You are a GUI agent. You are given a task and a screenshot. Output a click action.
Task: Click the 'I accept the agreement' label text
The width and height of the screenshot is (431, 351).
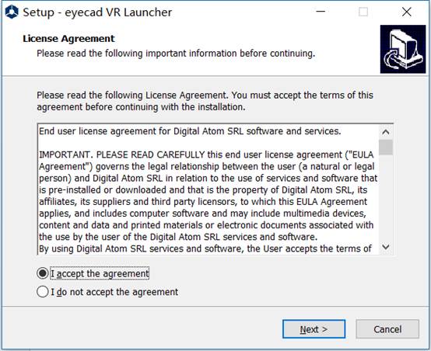click(x=100, y=273)
